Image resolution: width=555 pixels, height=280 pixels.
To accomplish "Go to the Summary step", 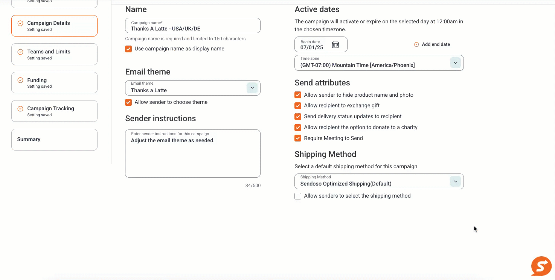I will pos(54,140).
